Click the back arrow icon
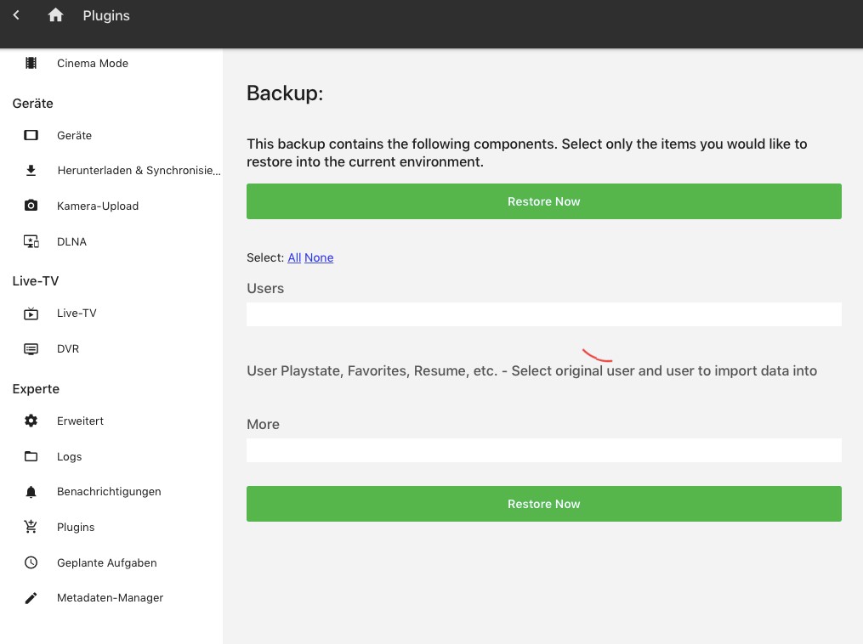 click(x=16, y=15)
